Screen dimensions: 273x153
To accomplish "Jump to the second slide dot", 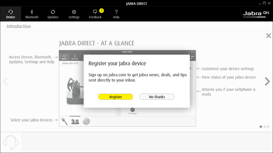I will 265,127.
